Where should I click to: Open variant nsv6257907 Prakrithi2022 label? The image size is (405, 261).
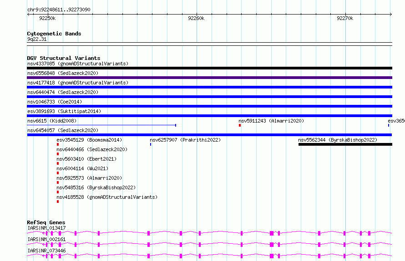tap(185, 140)
